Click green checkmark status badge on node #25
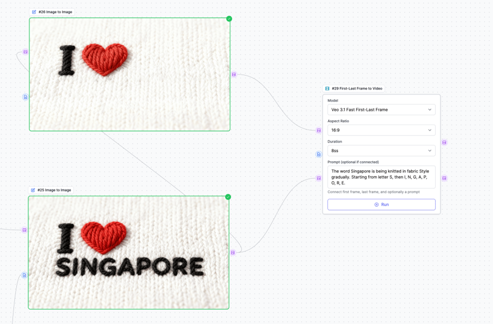493x324 pixels. tap(228, 197)
